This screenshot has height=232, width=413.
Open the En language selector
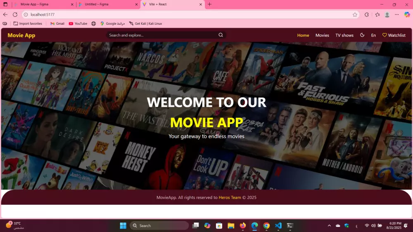(x=373, y=35)
